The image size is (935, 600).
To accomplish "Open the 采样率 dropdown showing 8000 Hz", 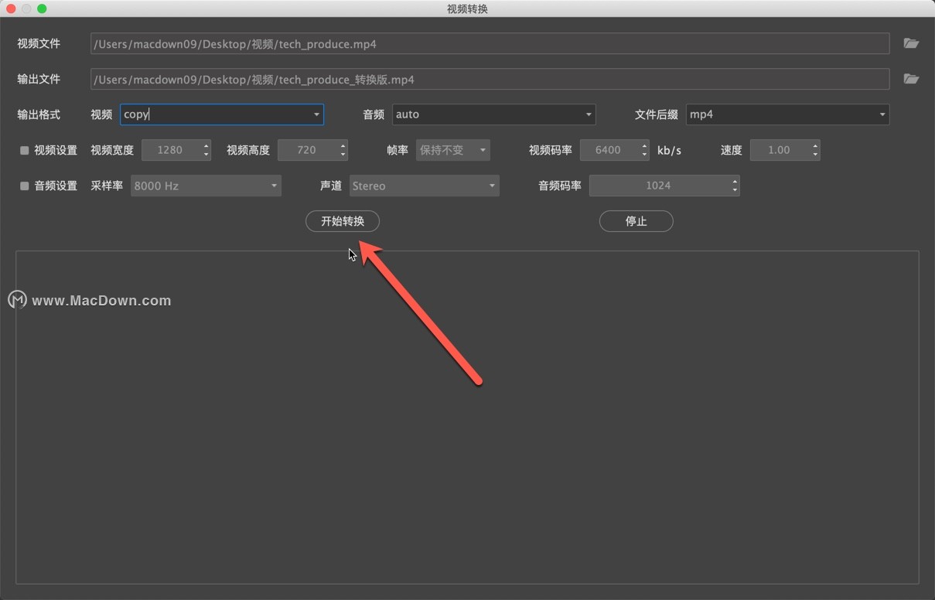I will click(206, 186).
